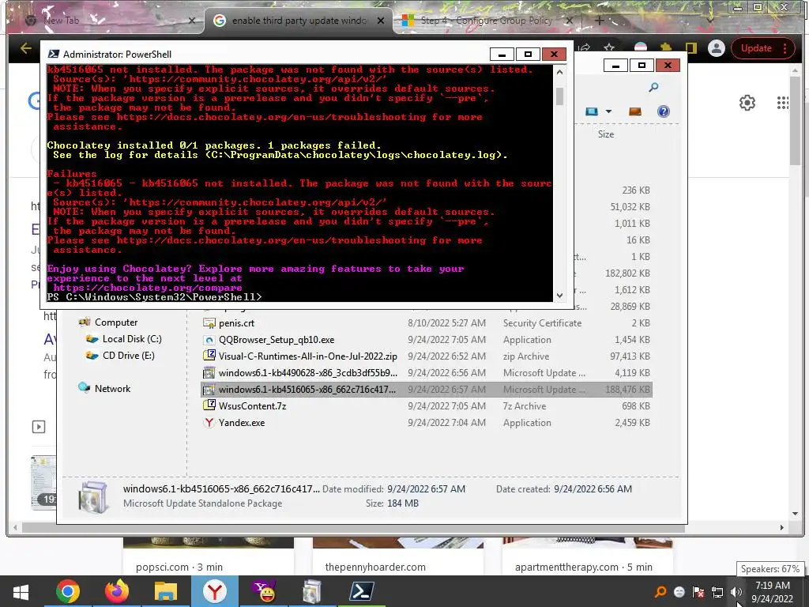
Task: Sort by the Size column header
Action: click(606, 134)
